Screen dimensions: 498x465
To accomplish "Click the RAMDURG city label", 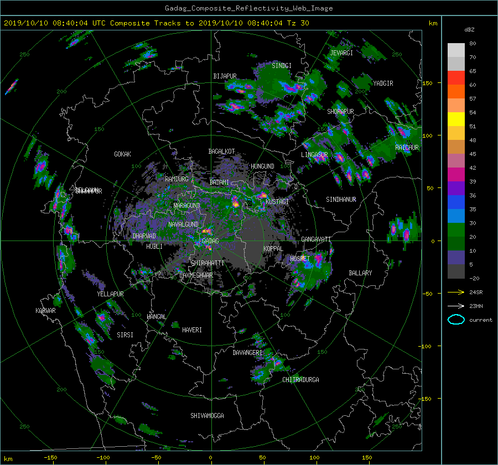I will (x=177, y=179).
